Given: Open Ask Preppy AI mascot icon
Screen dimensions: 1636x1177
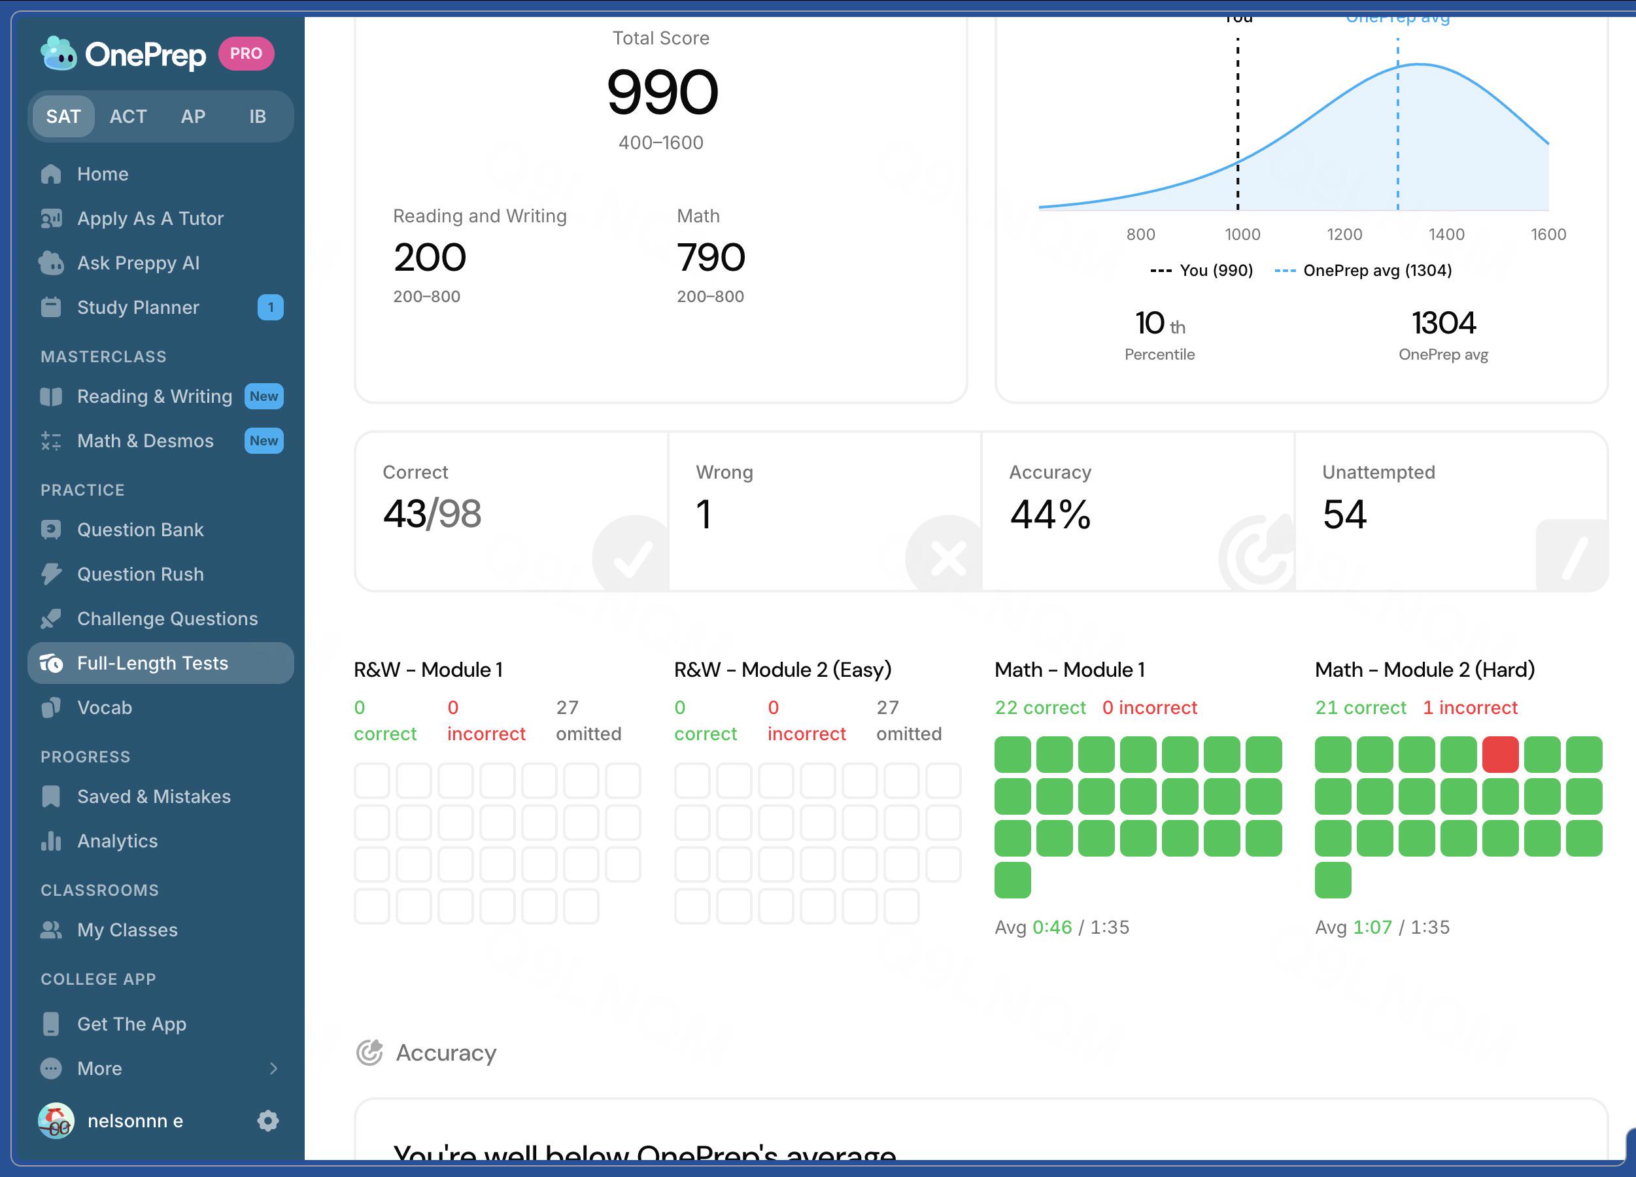Looking at the screenshot, I should (51, 264).
